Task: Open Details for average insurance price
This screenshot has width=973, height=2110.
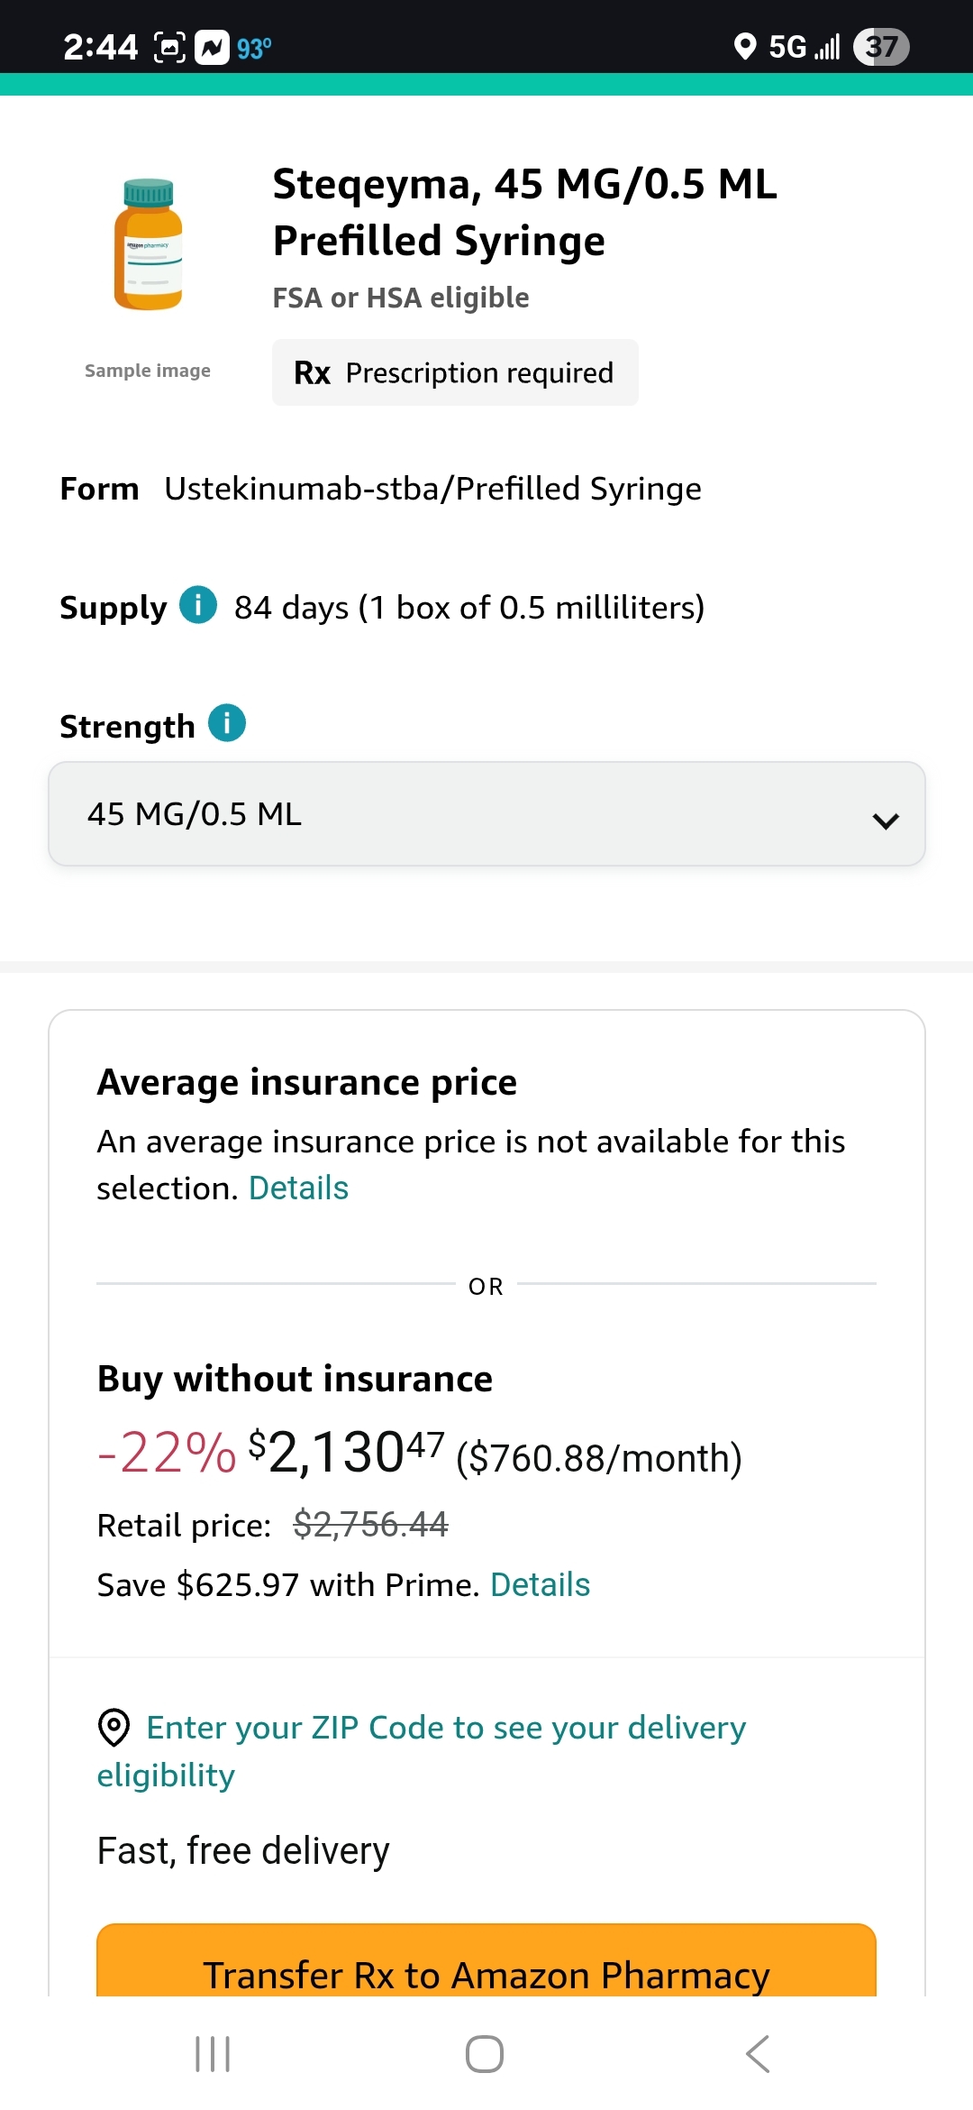Action: 298,1188
